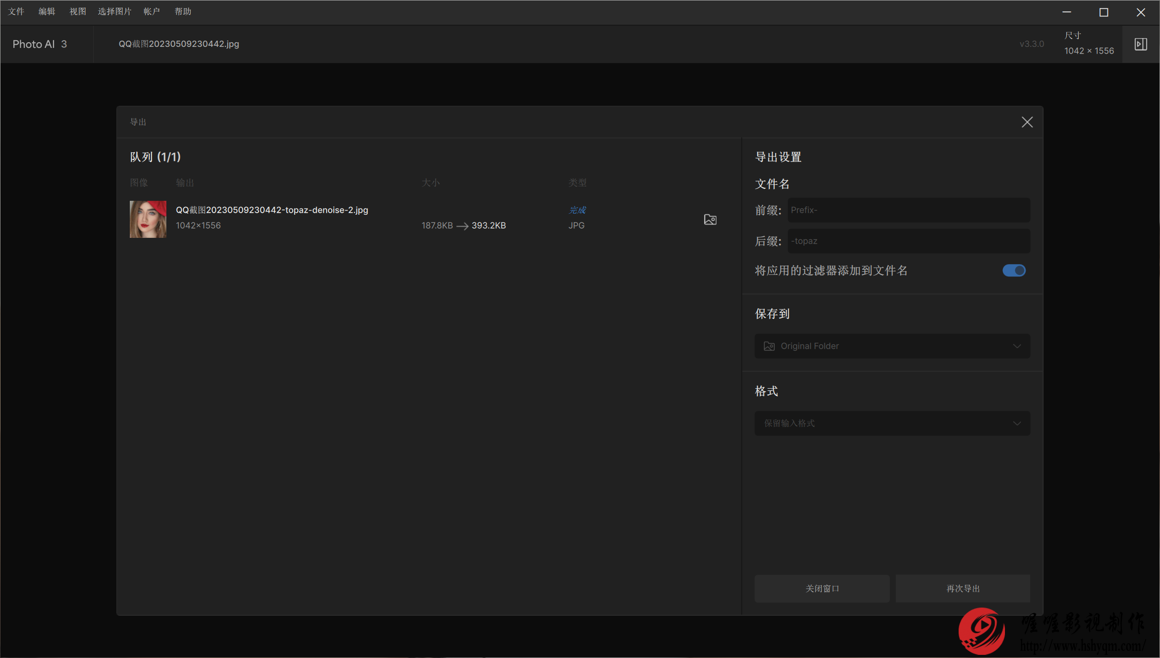Screen dimensions: 1160x658
Task: Toggle the right side panel icon
Action: 1141,44
